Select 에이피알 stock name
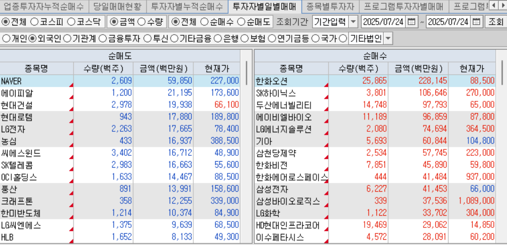Screen dimensions: 507x245 17,93
